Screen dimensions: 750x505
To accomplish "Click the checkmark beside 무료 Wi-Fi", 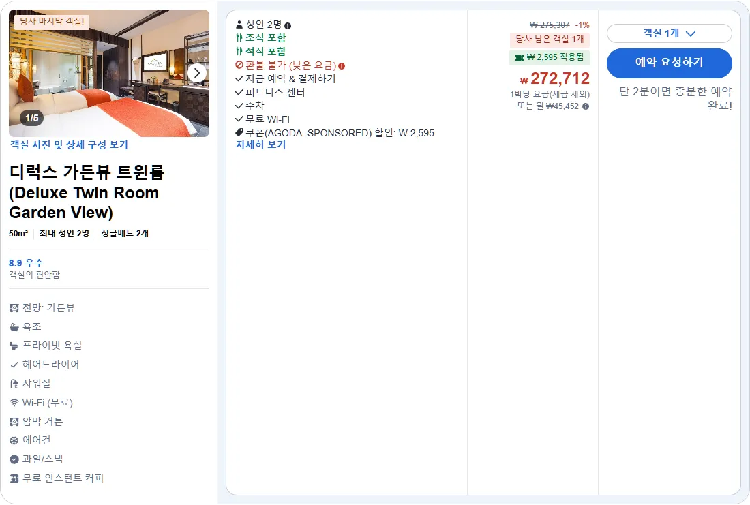I will click(239, 119).
